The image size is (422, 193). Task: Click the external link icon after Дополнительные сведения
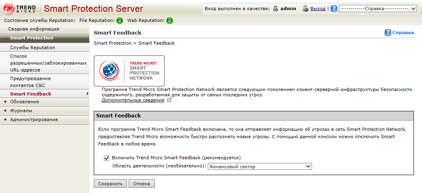pyautogui.click(x=169, y=100)
